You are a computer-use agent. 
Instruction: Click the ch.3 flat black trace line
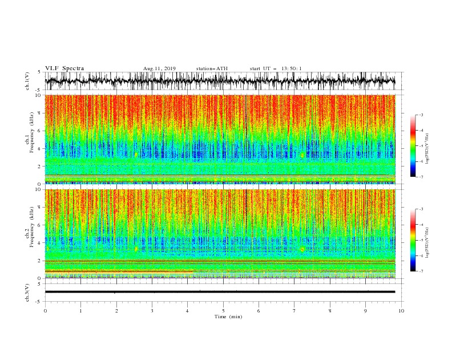coord(220,292)
